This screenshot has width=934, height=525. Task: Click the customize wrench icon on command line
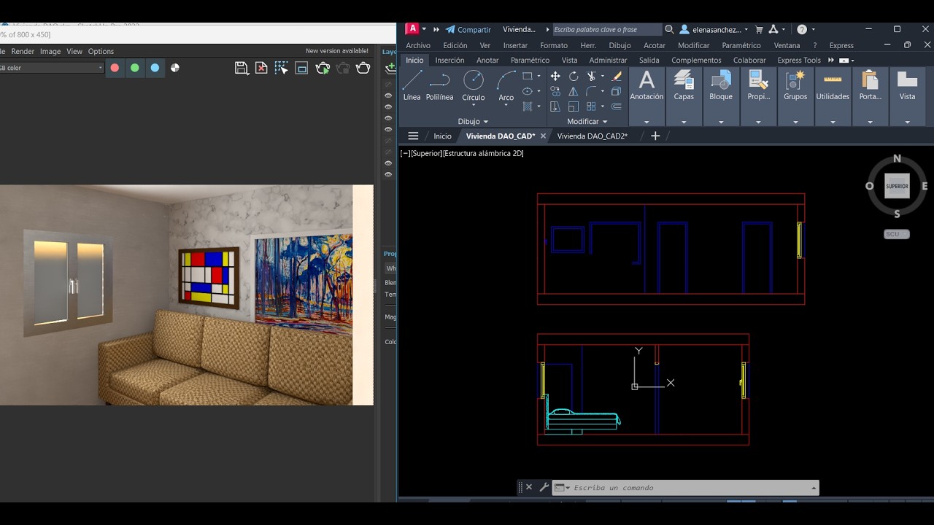point(544,487)
